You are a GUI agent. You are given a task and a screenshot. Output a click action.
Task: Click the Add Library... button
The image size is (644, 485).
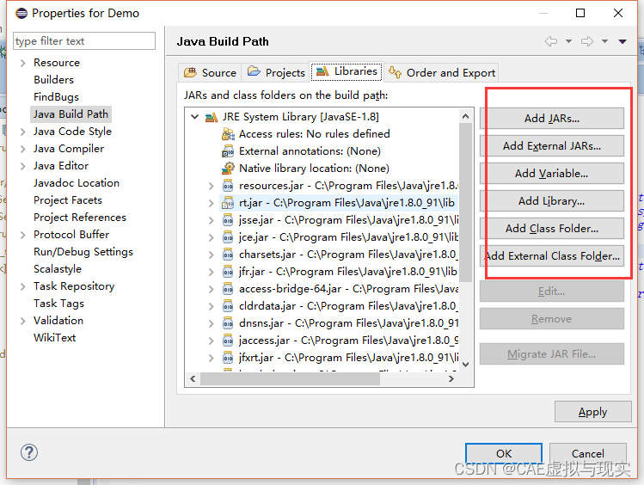552,201
